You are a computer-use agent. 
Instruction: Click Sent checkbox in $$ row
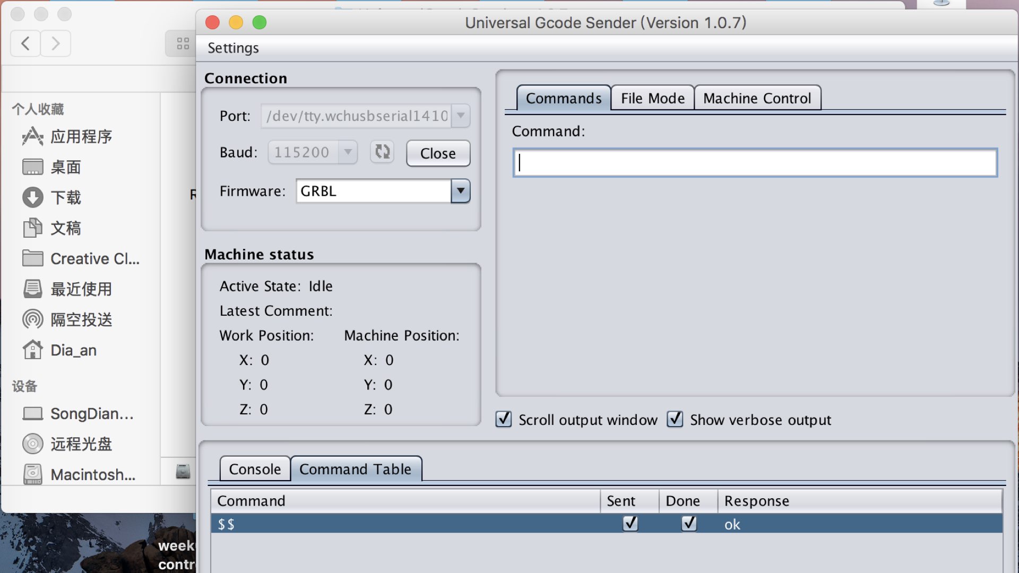tap(630, 524)
